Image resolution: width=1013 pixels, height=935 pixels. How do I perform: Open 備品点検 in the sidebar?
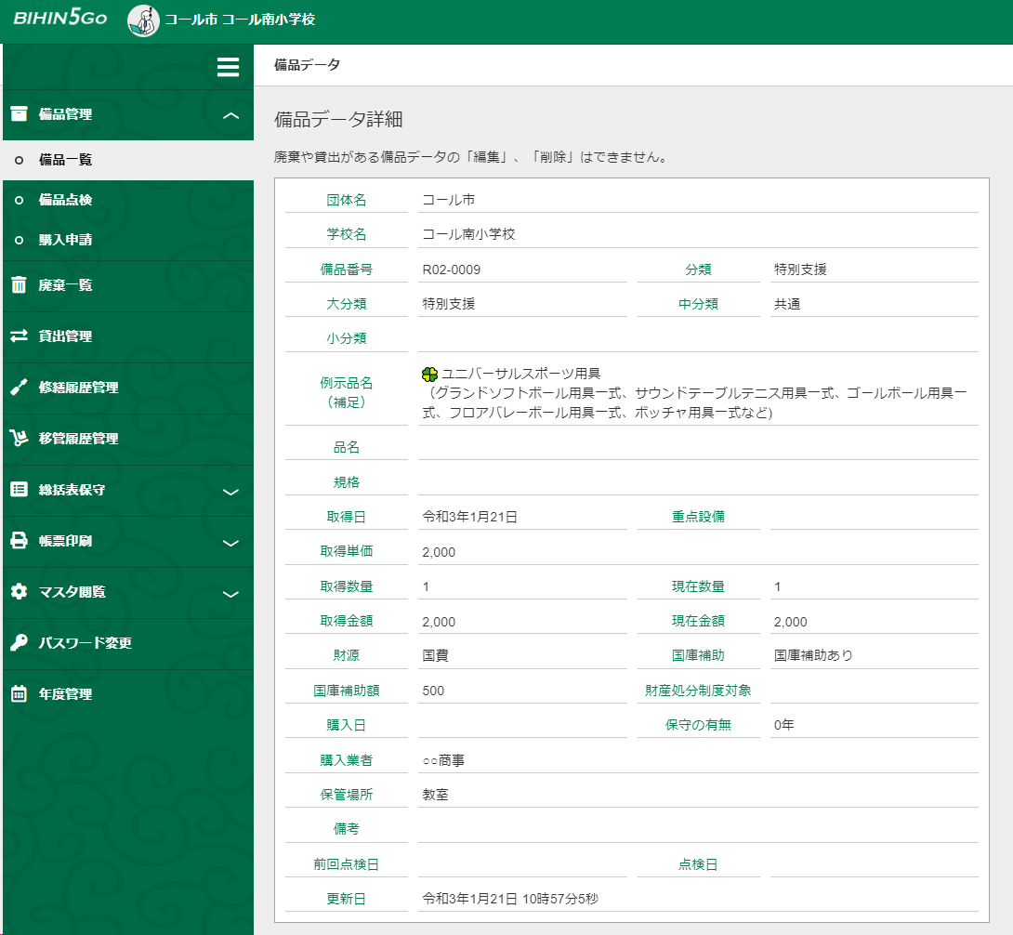pos(65,200)
